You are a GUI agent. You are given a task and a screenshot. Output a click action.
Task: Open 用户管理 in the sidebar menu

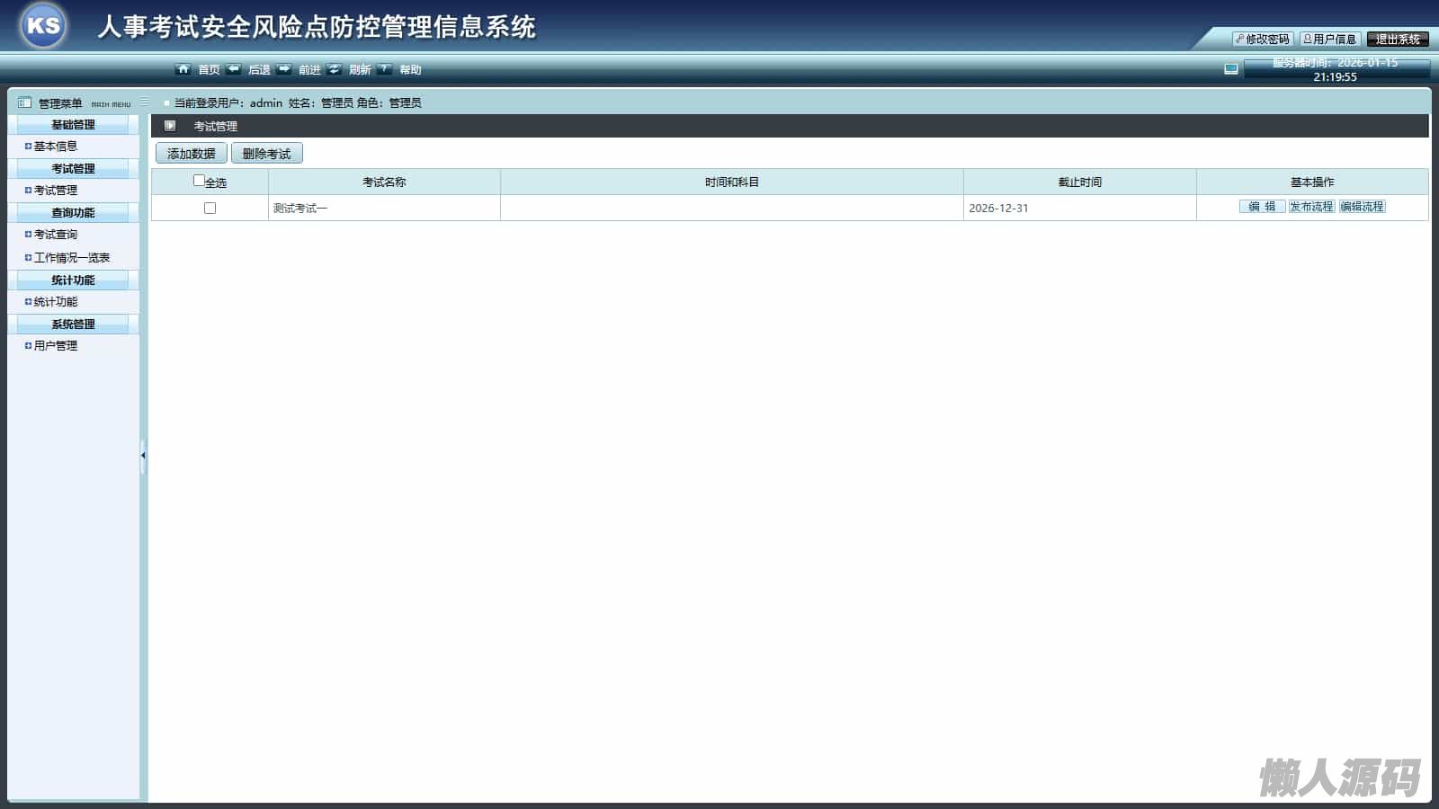click(56, 346)
